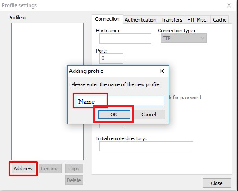The width and height of the screenshot is (238, 191).
Task: Switch to the Authentication tab
Action: [141, 20]
